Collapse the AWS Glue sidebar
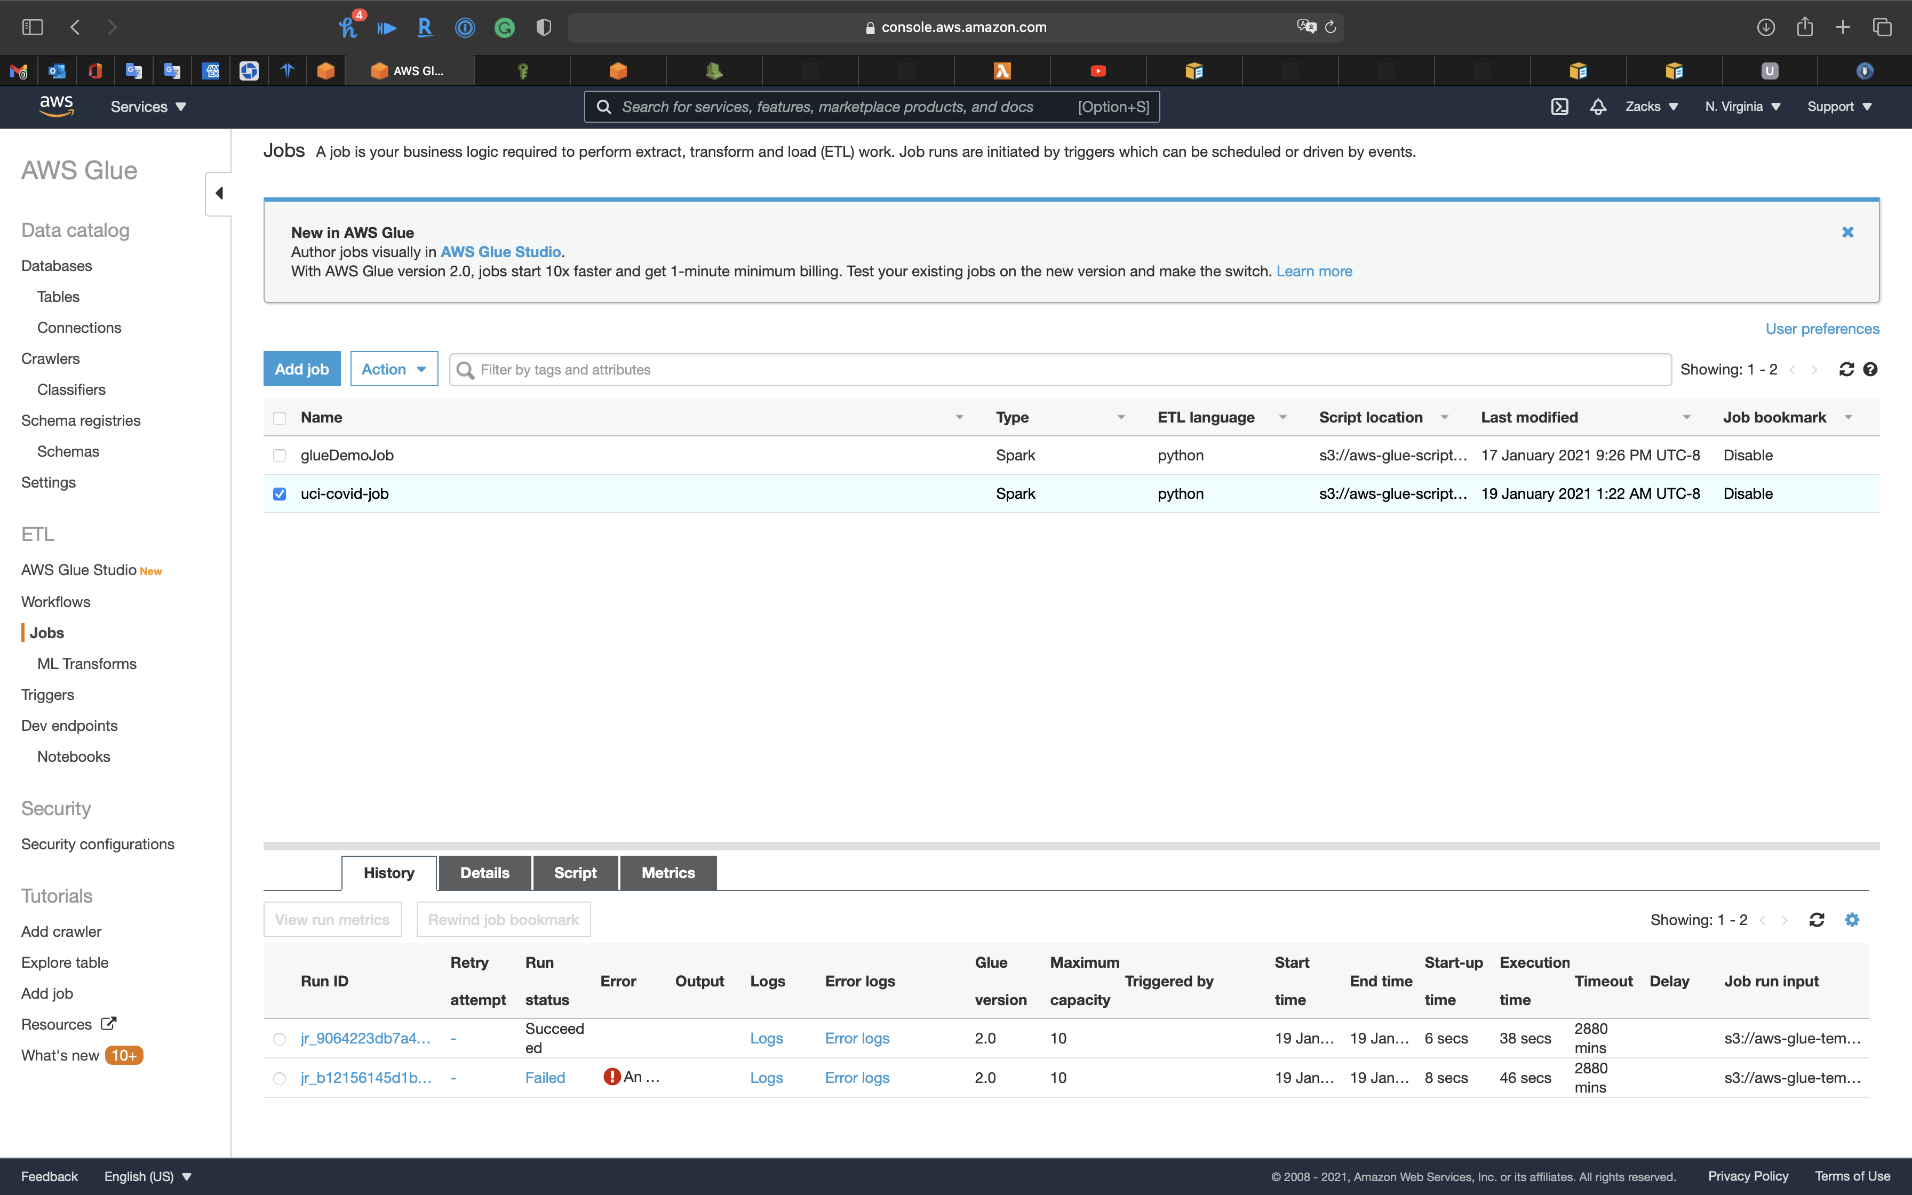The height and width of the screenshot is (1195, 1912). coord(219,194)
